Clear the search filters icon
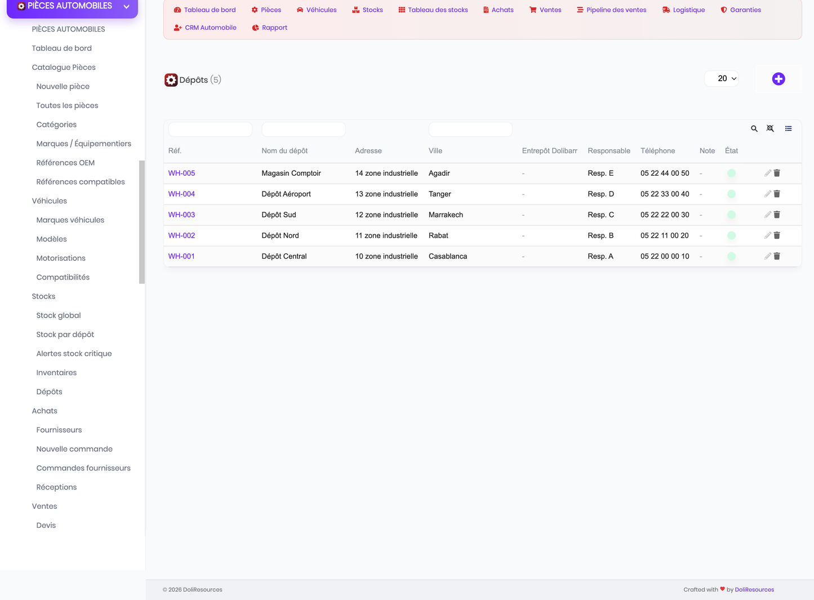 point(770,128)
